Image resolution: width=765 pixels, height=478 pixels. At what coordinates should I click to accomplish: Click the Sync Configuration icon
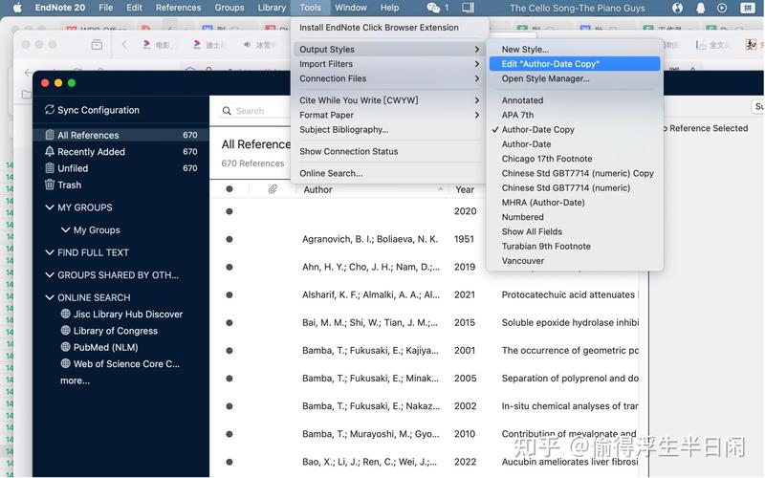[x=50, y=110]
